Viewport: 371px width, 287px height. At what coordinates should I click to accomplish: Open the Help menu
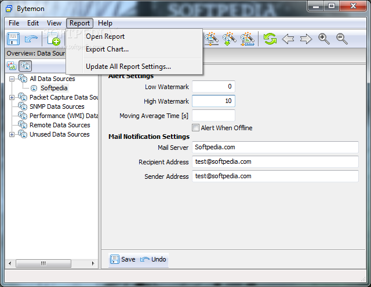pos(105,23)
